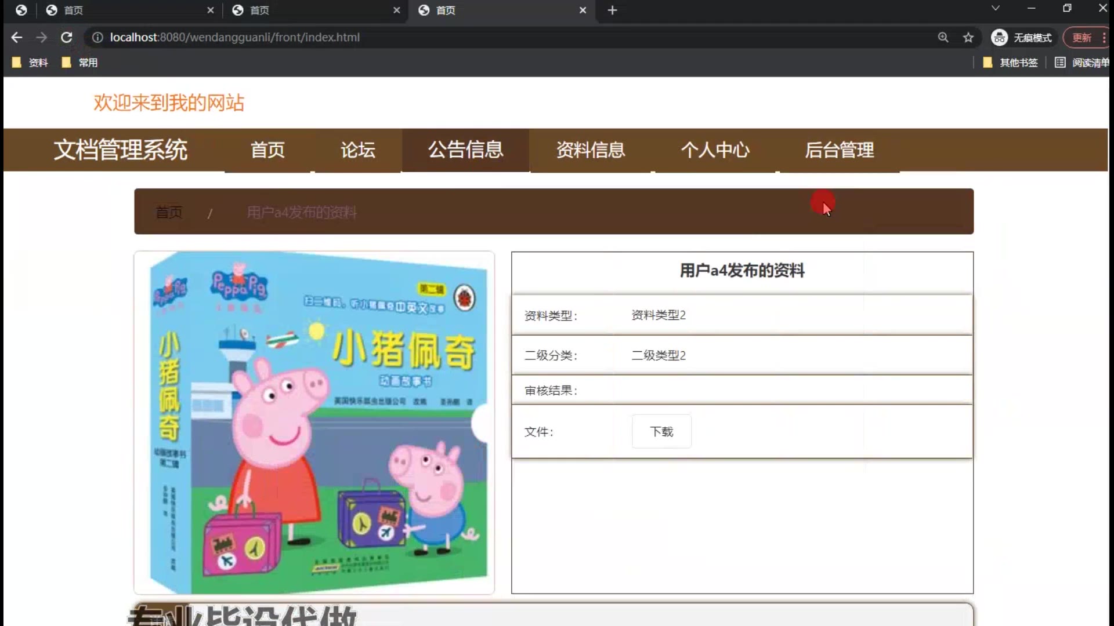Image resolution: width=1114 pixels, height=626 pixels.
Task: Open the 阅读清单 reading list
Action: pyautogui.click(x=1082, y=62)
